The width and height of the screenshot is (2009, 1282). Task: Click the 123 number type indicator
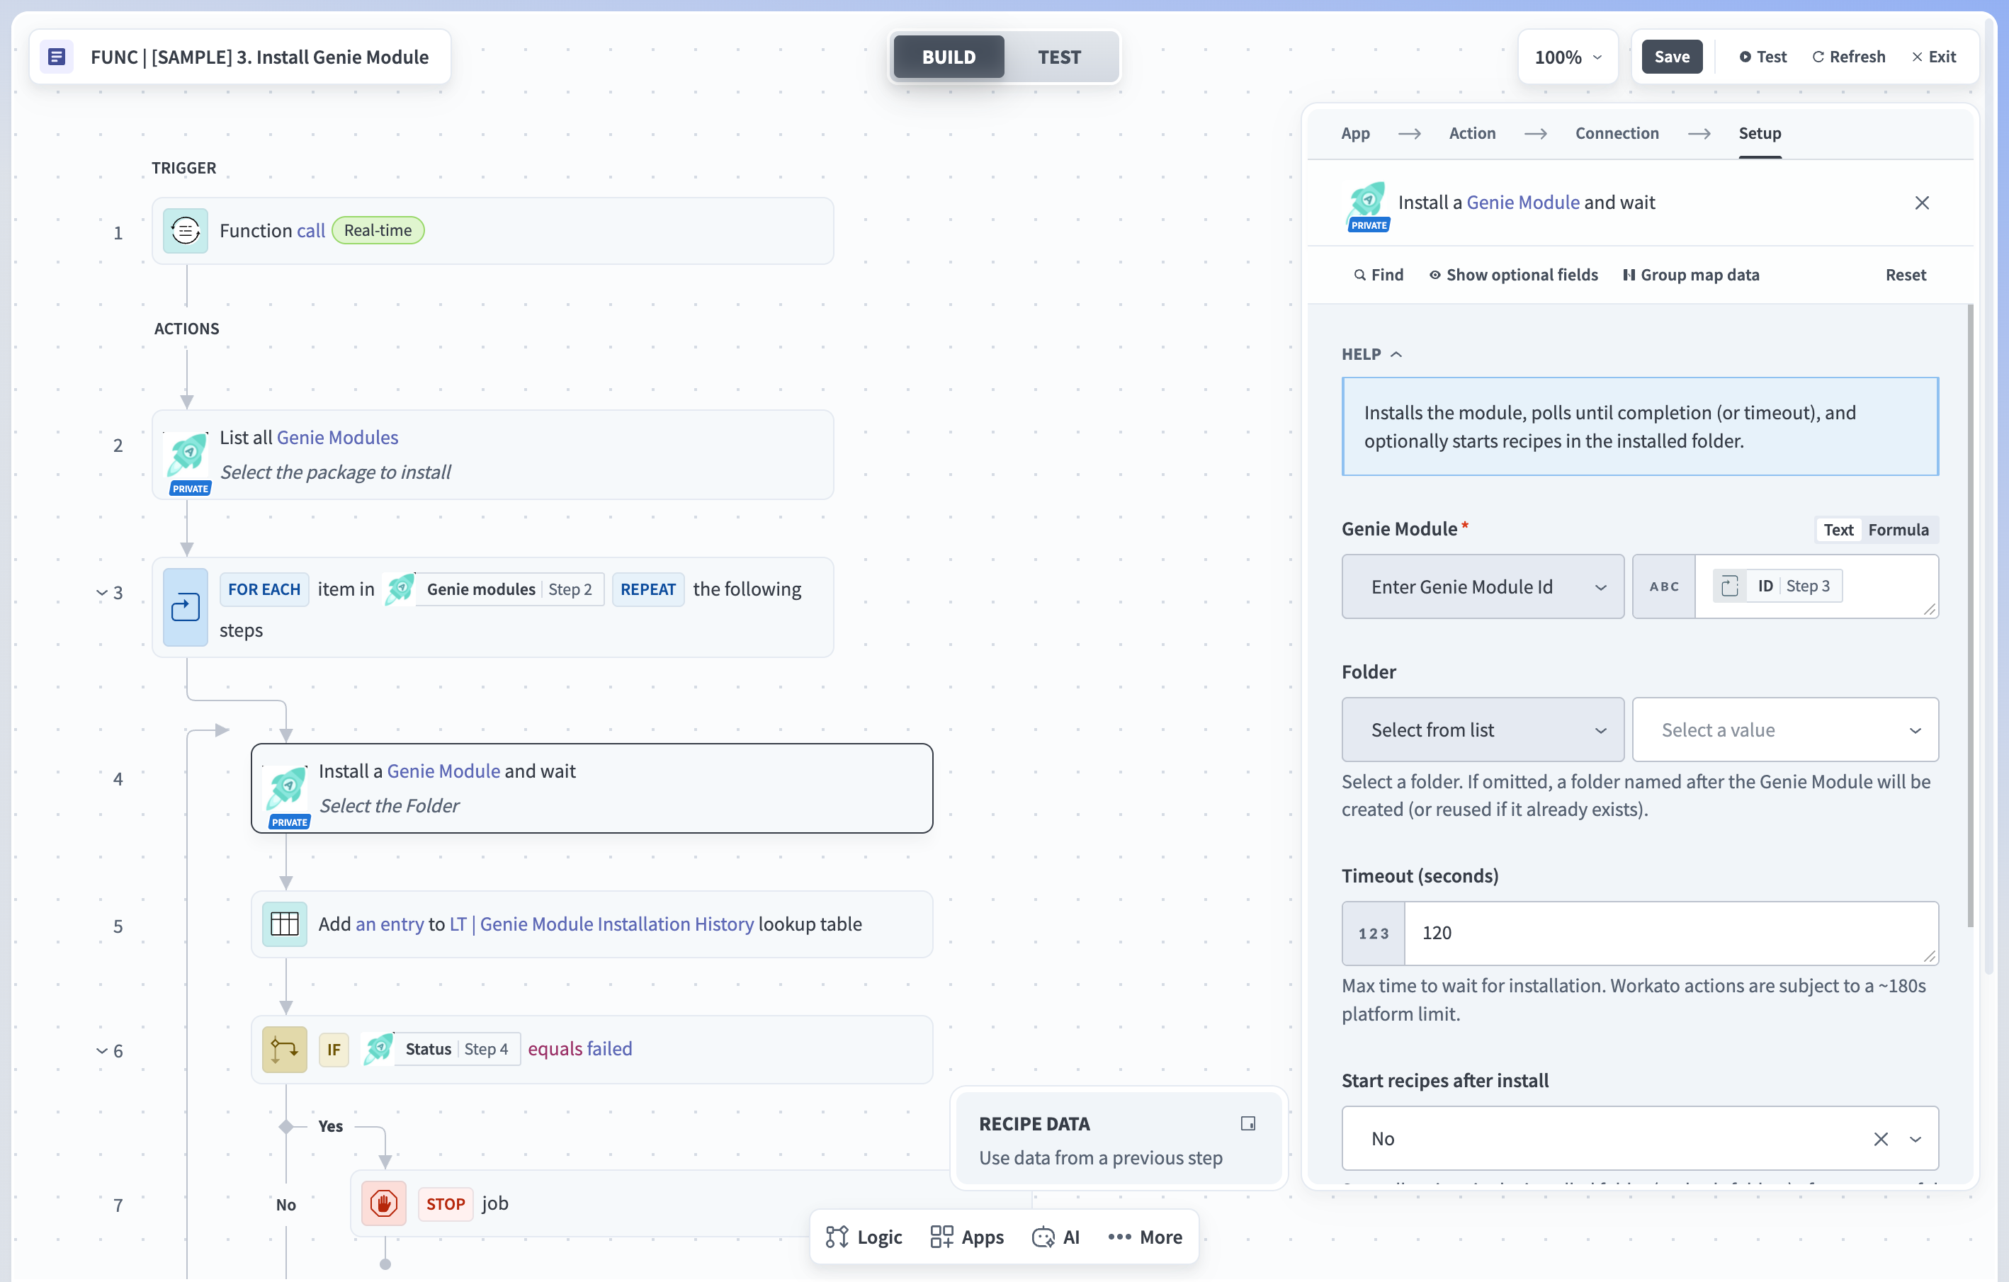(1374, 933)
